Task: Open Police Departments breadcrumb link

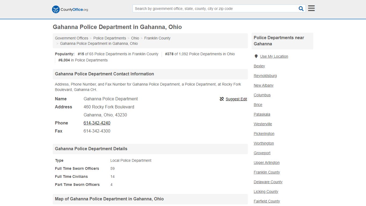Action: click(x=110, y=38)
